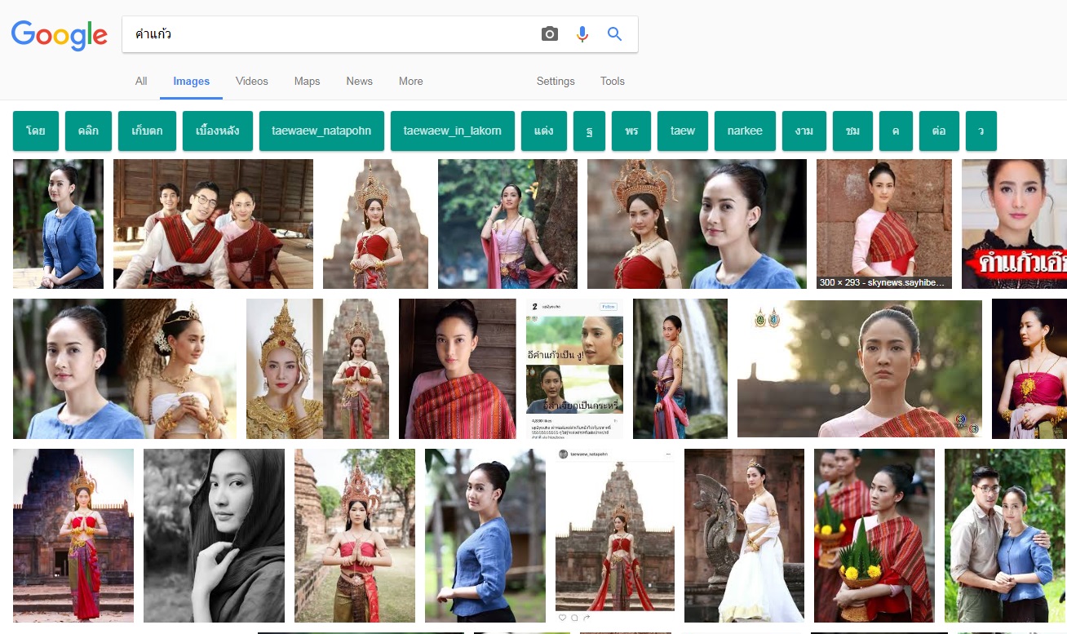Filter by the ต่อ chip

pyautogui.click(x=939, y=131)
